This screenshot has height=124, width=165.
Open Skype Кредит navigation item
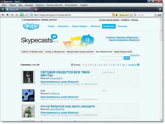pos(80,26)
